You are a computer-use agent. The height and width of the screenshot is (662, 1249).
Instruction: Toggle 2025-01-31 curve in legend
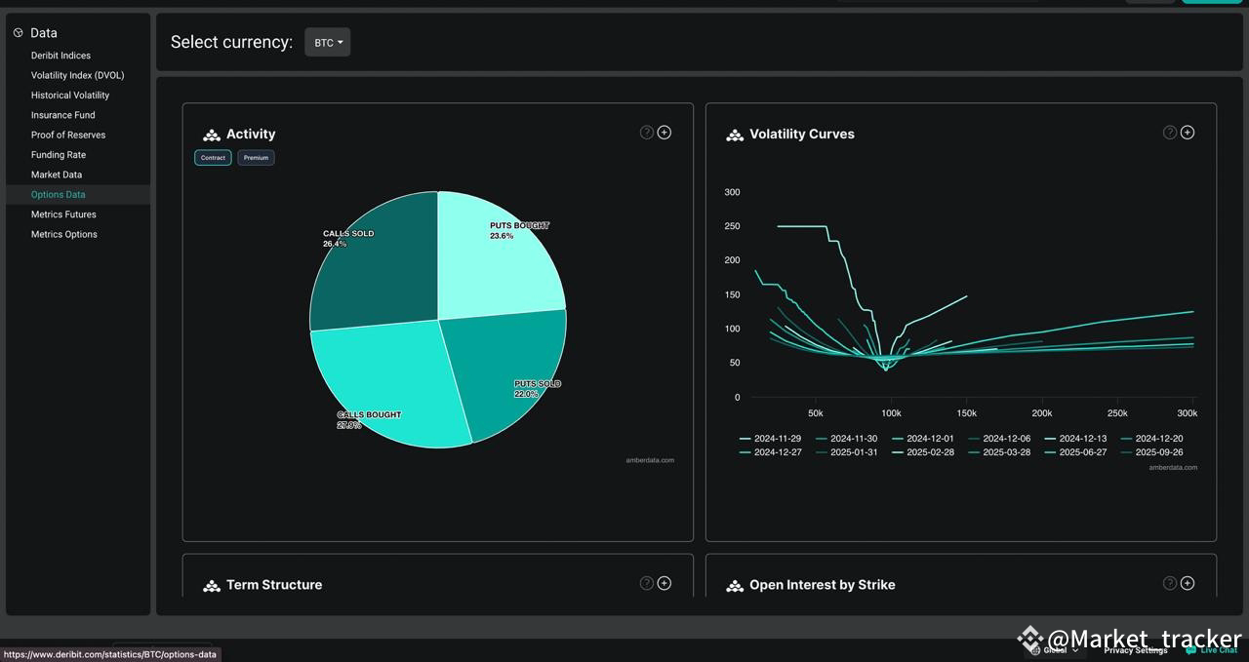[x=846, y=452]
